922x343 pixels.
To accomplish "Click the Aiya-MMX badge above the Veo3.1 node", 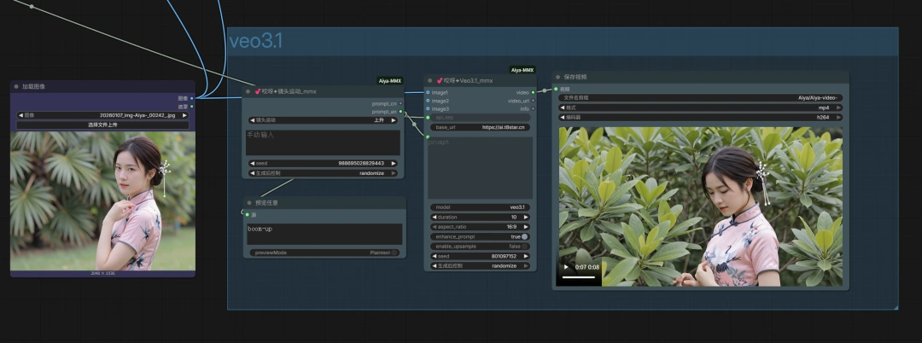I will [x=522, y=70].
